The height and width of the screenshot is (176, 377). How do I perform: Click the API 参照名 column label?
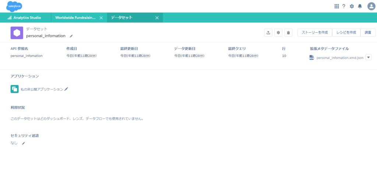click(19, 49)
